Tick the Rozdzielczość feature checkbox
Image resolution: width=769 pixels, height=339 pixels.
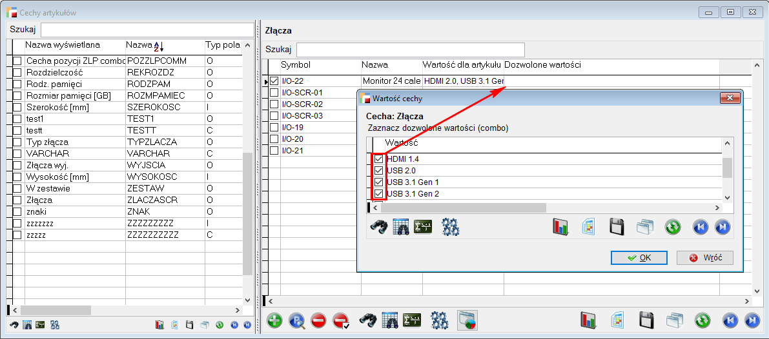click(x=17, y=73)
